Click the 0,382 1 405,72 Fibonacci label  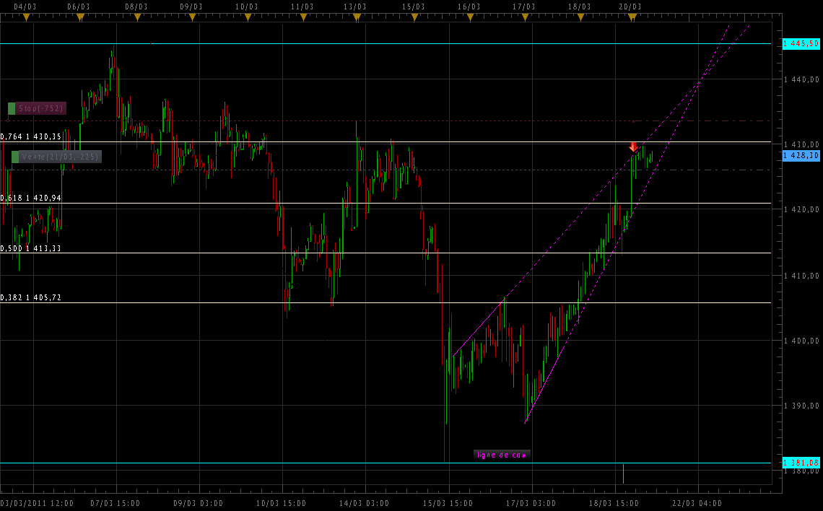[x=31, y=297]
